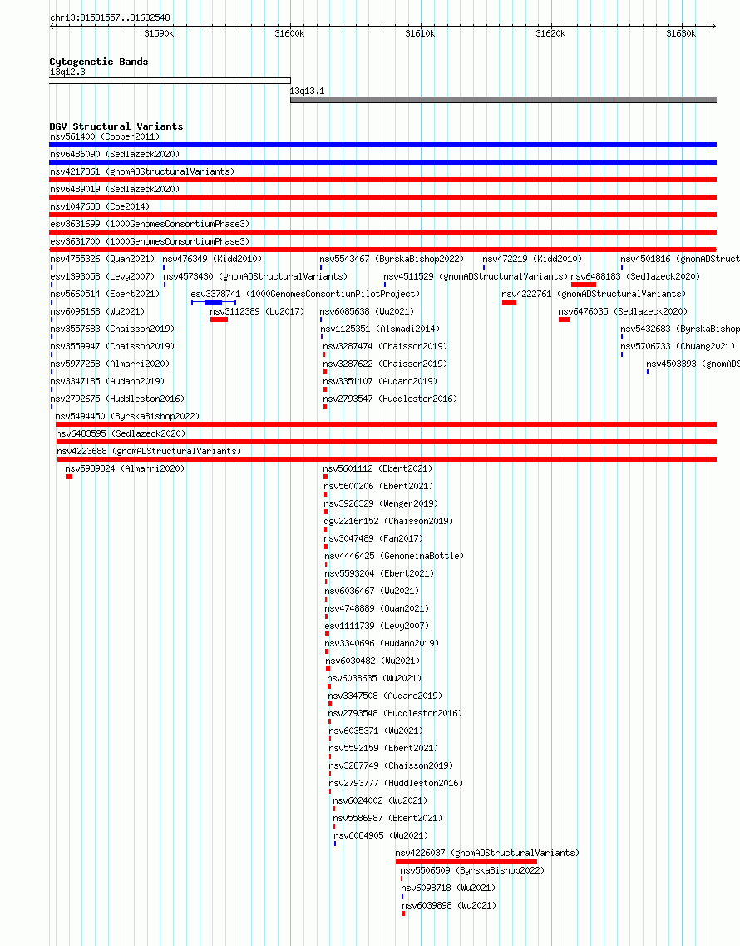The image size is (740, 946).
Task: Open nsv6476035 (Sedlazeck2020) variant label
Action: [x=623, y=311]
